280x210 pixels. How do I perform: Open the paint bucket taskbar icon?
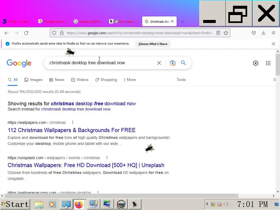pyautogui.click(x=121, y=204)
